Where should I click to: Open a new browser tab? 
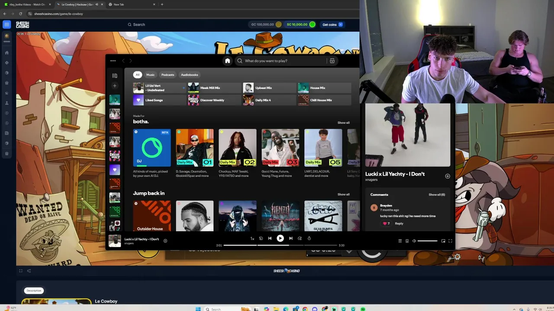162,4
